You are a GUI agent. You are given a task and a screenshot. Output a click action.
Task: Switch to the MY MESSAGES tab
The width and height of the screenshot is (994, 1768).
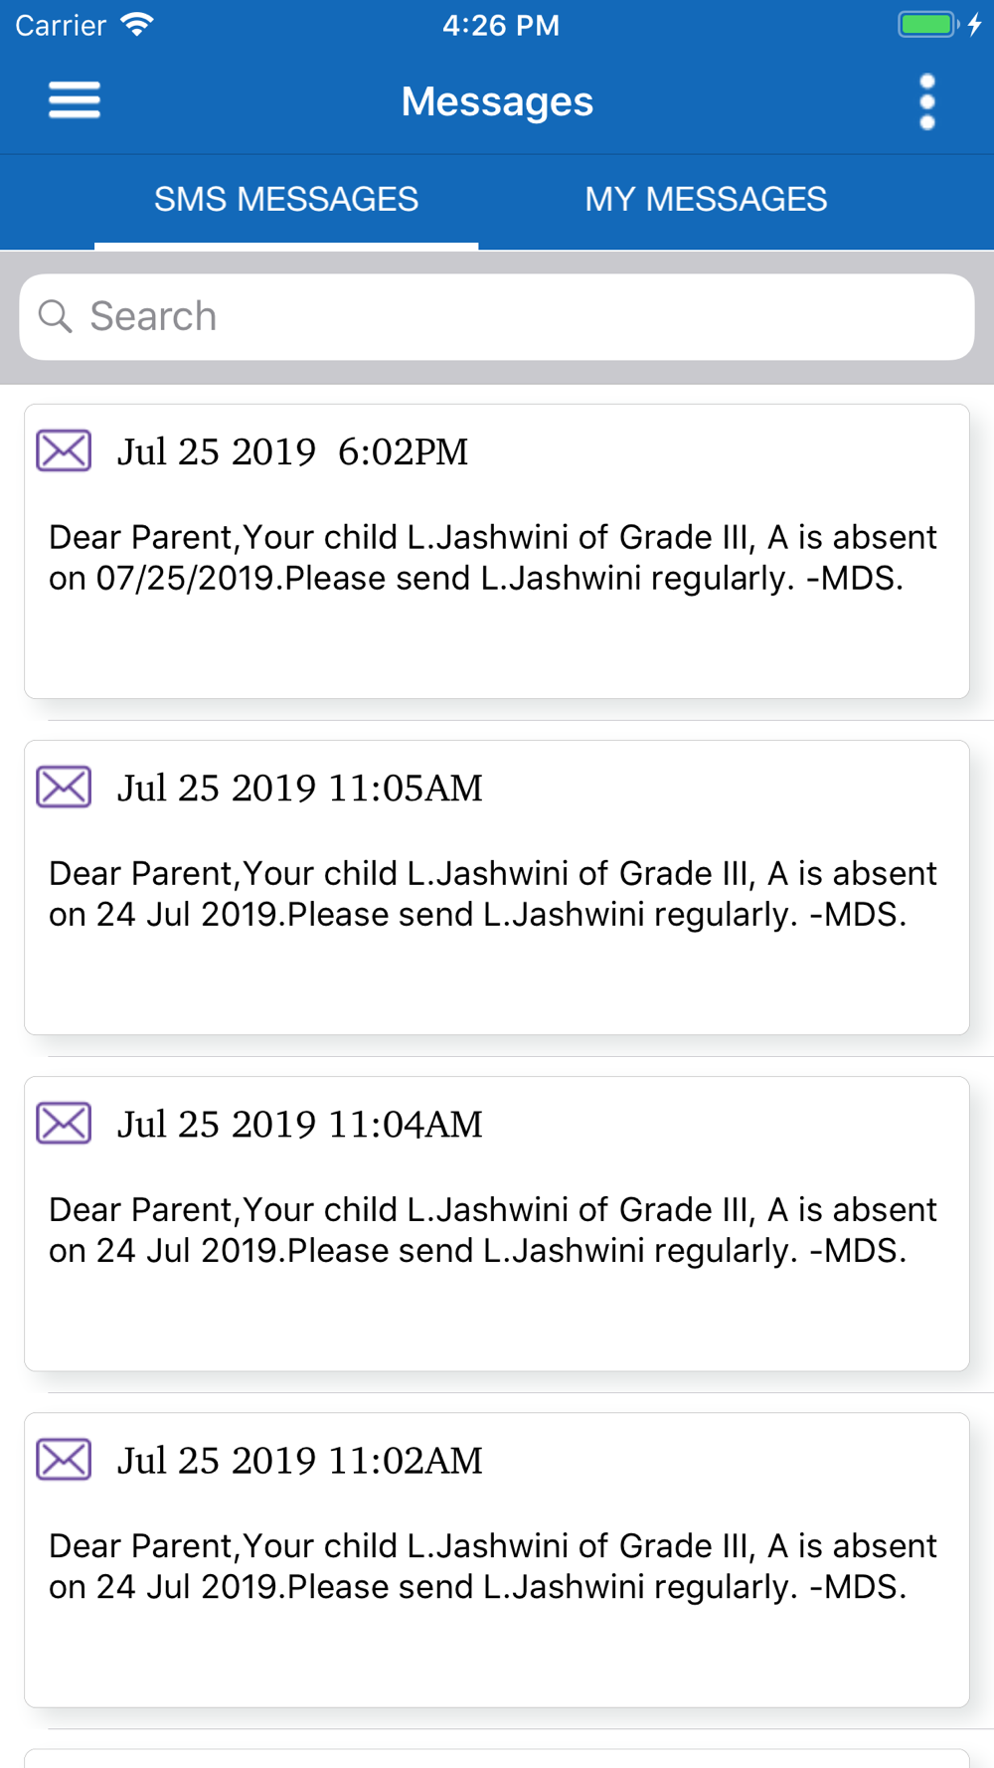point(706,199)
